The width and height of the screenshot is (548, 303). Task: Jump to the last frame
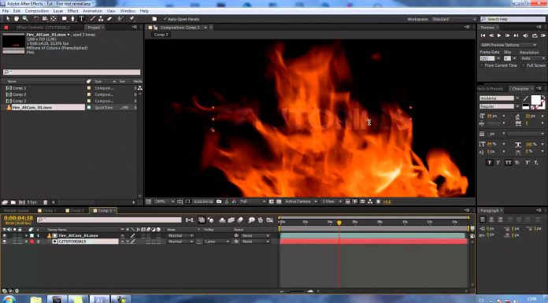point(517,35)
